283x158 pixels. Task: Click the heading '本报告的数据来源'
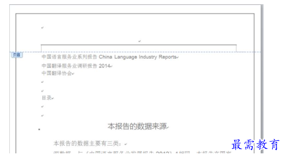tap(137, 126)
